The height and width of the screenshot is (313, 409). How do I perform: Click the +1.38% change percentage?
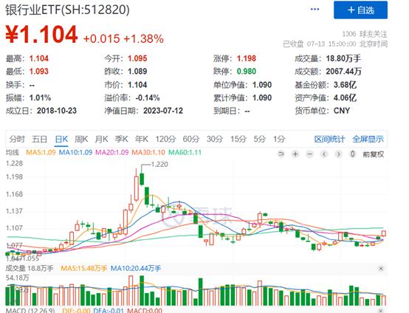(x=143, y=39)
